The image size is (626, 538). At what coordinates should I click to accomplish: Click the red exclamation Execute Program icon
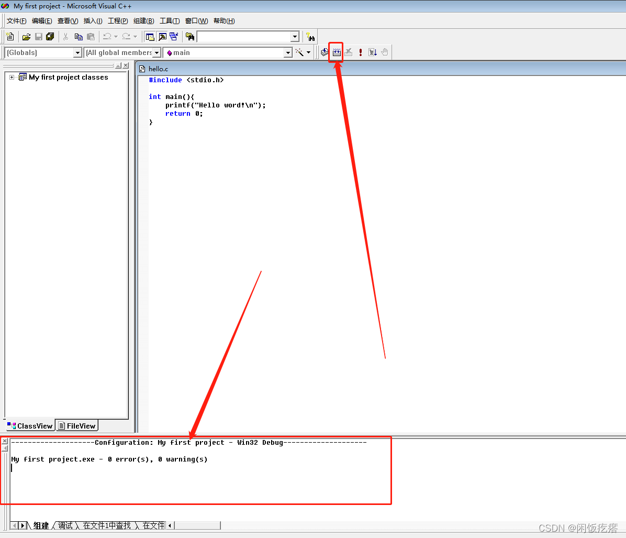(361, 52)
